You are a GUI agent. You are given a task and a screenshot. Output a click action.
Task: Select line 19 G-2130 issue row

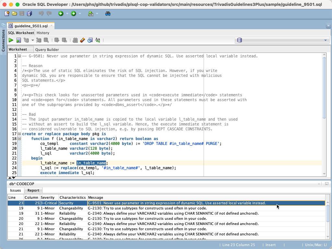(166, 208)
